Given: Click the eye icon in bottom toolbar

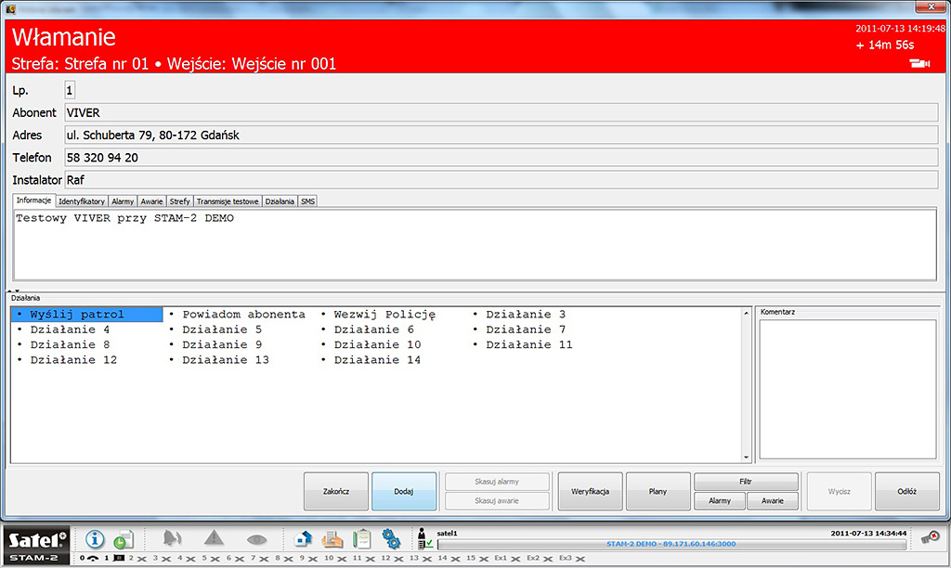Looking at the screenshot, I should coord(256,538).
